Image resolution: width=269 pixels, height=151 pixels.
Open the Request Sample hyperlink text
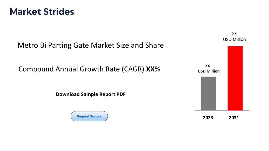89,116
